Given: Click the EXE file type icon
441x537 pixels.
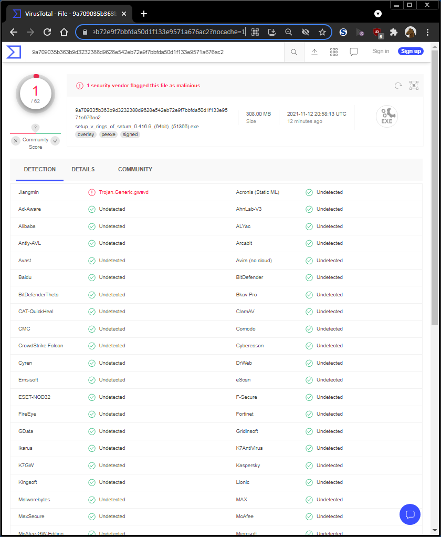Looking at the screenshot, I should click(387, 117).
